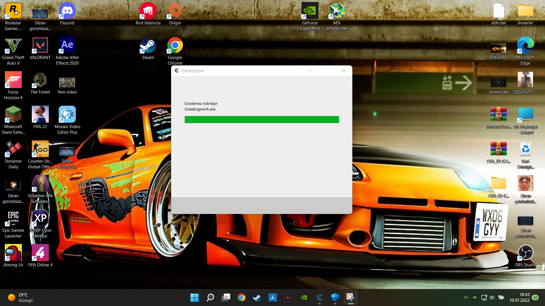Launch VALORANT from the desktop

(40, 46)
